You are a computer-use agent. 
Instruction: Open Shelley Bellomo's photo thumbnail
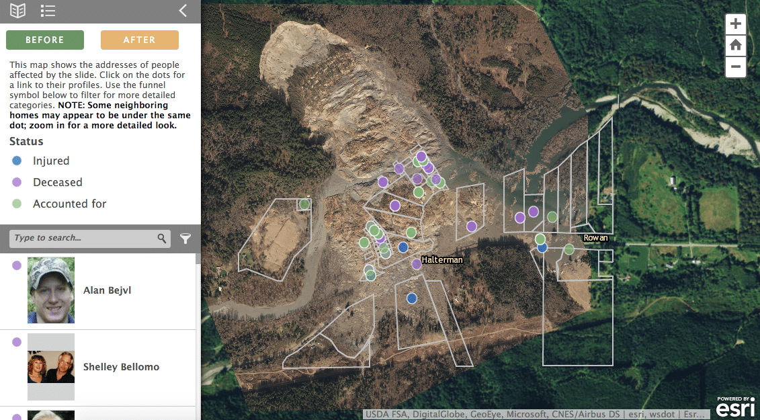point(51,367)
